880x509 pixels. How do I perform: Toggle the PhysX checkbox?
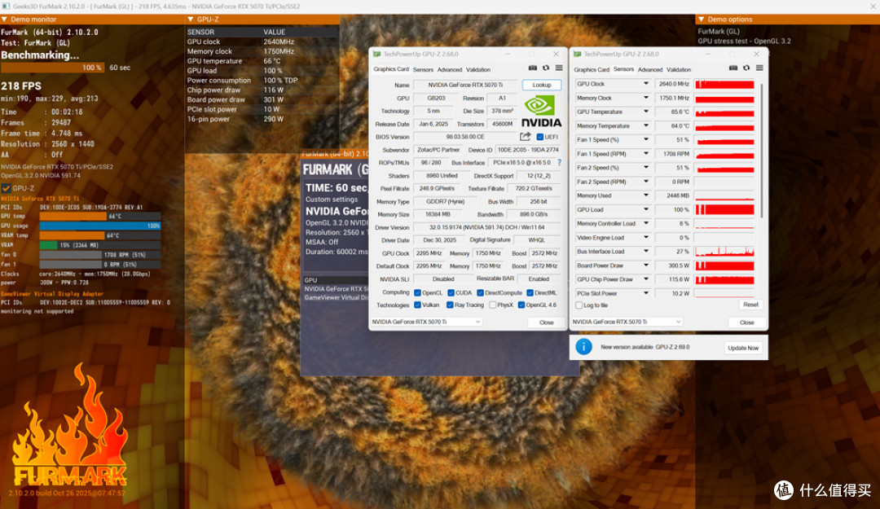click(x=493, y=305)
